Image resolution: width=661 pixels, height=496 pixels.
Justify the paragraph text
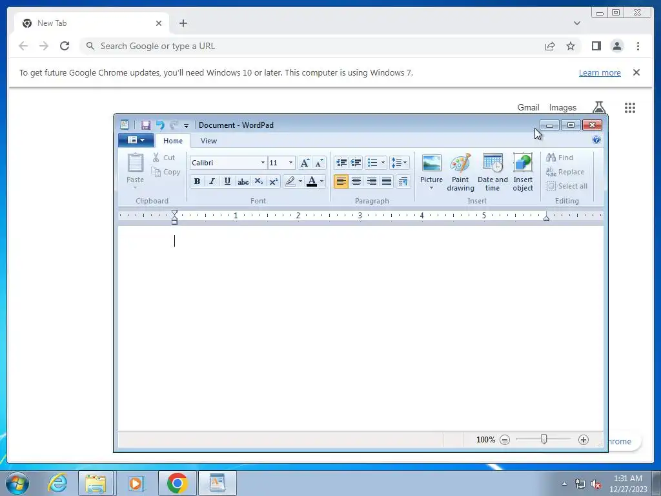(x=387, y=181)
